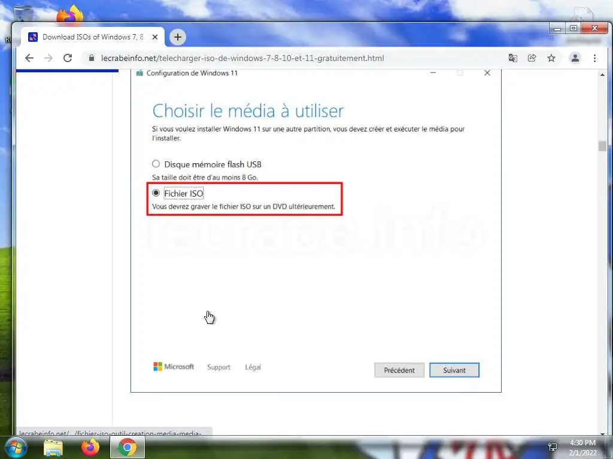Click the Microsoft logo
Image resolution: width=613 pixels, height=459 pixels.
[x=174, y=366]
